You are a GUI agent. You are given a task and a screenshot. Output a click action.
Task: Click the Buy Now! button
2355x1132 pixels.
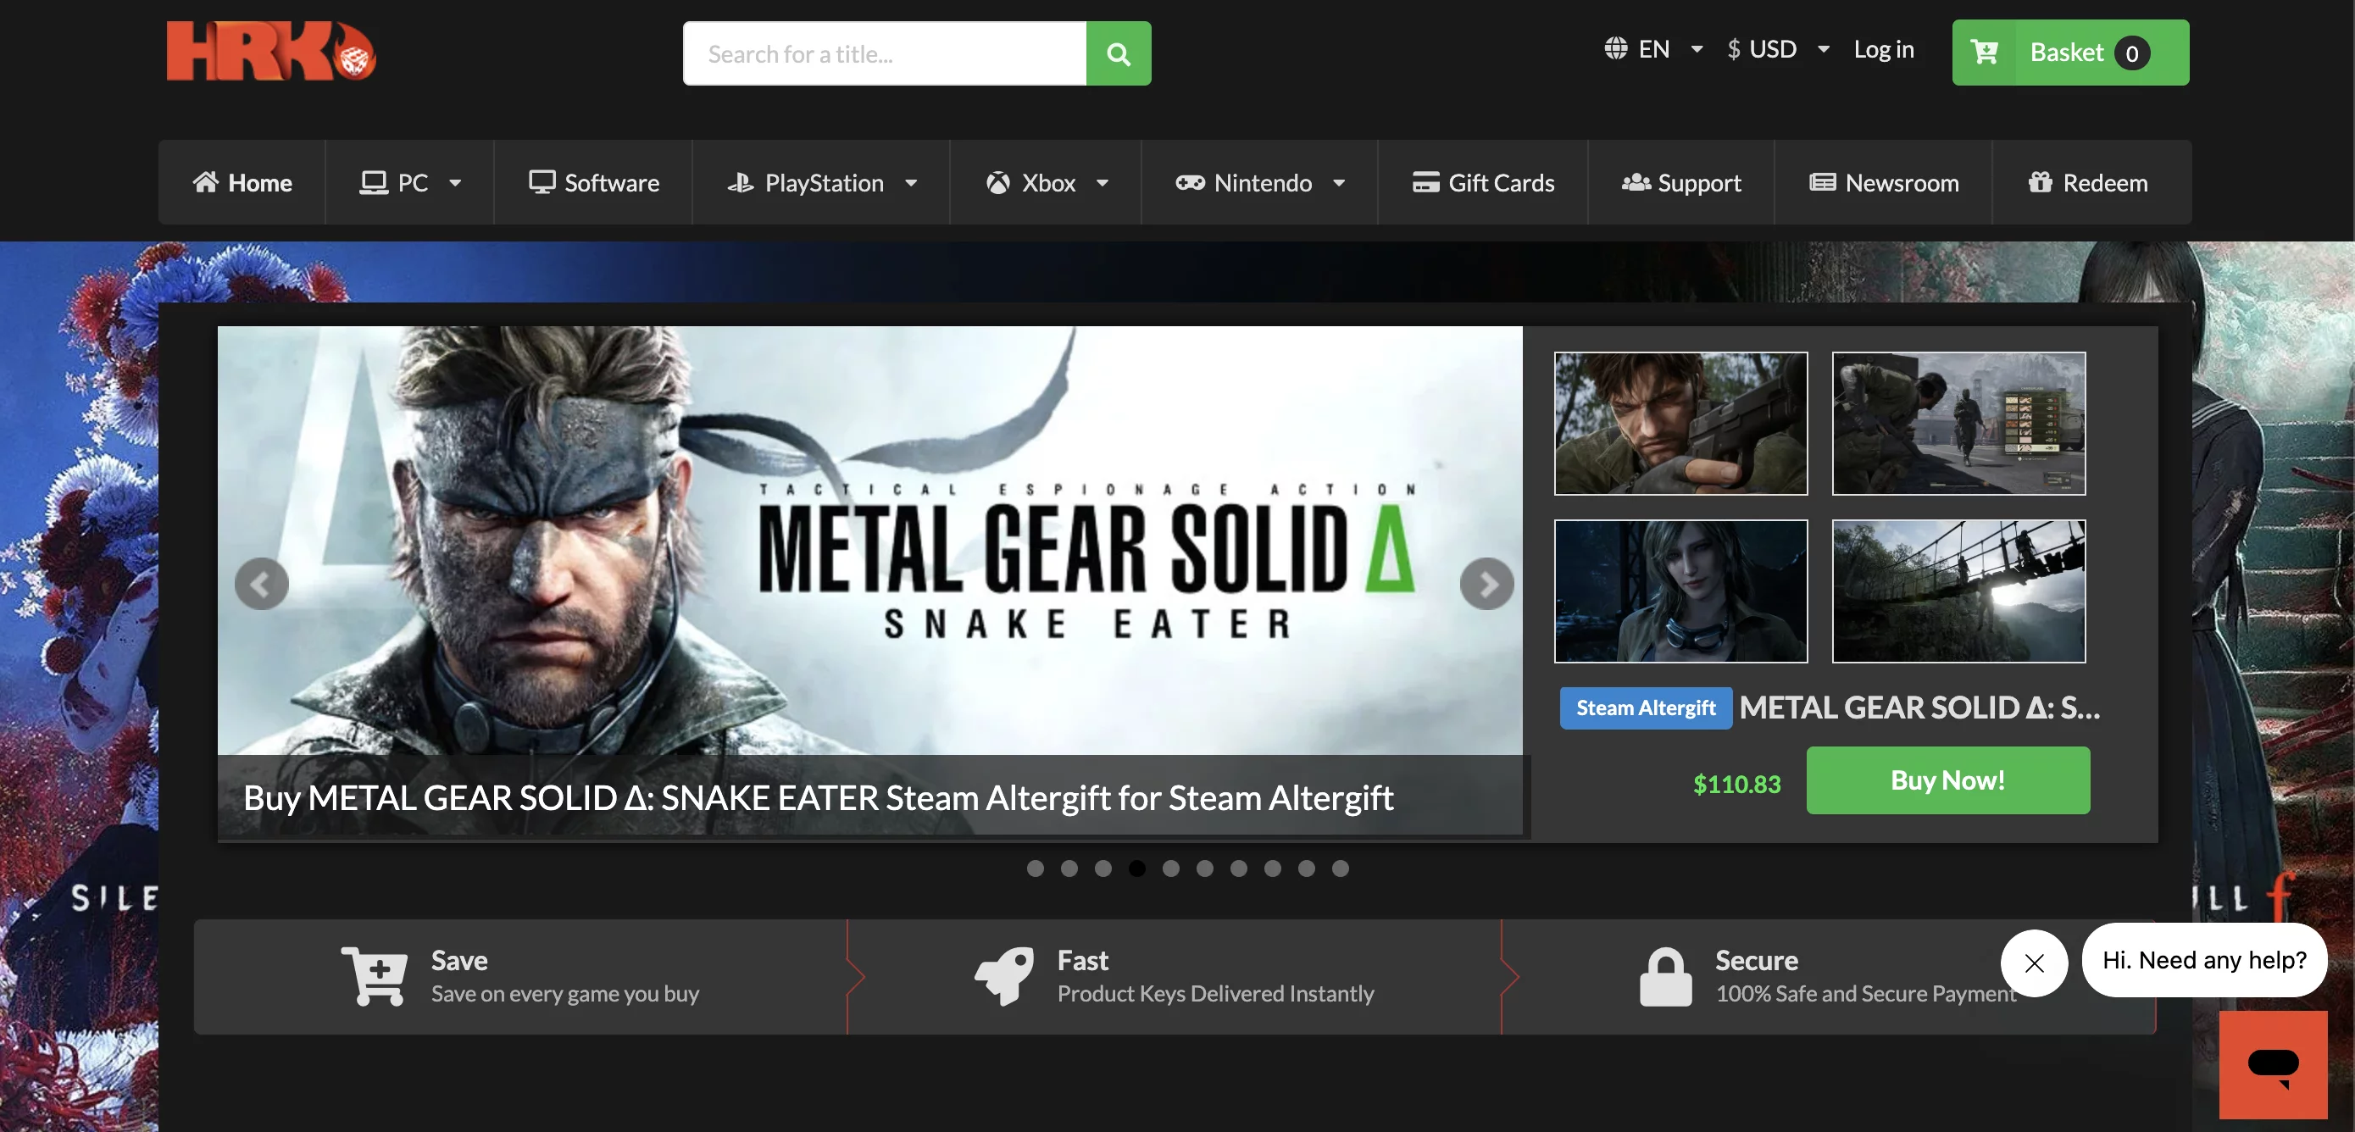coord(1947,780)
